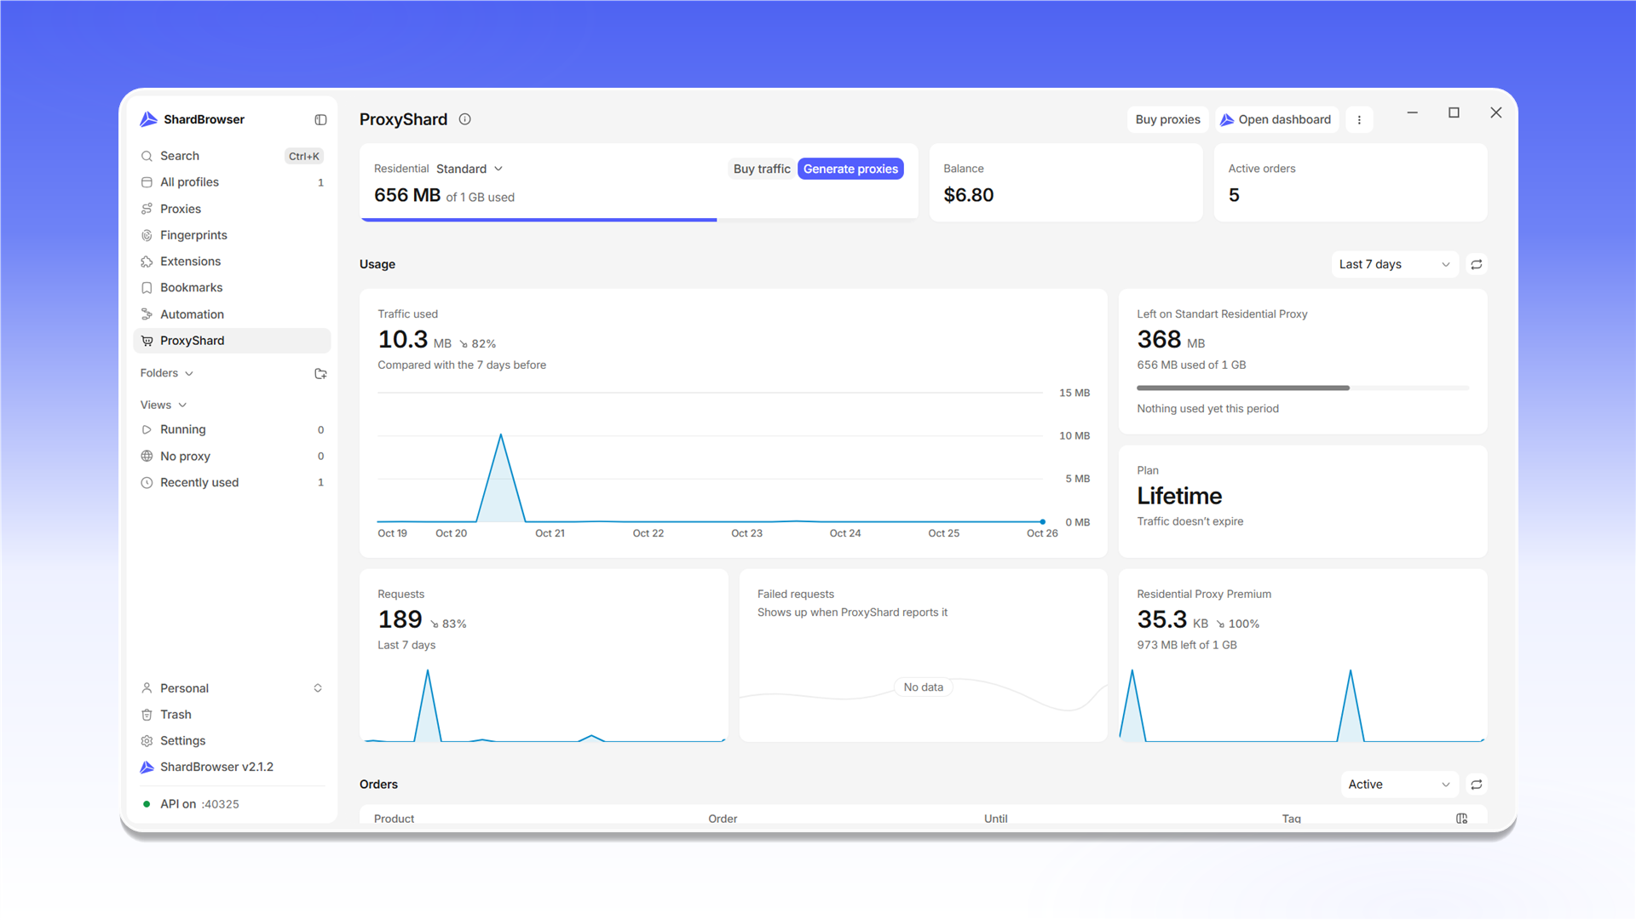Click the ProxyShard info icon
This screenshot has height=920, width=1636.
coord(465,119)
